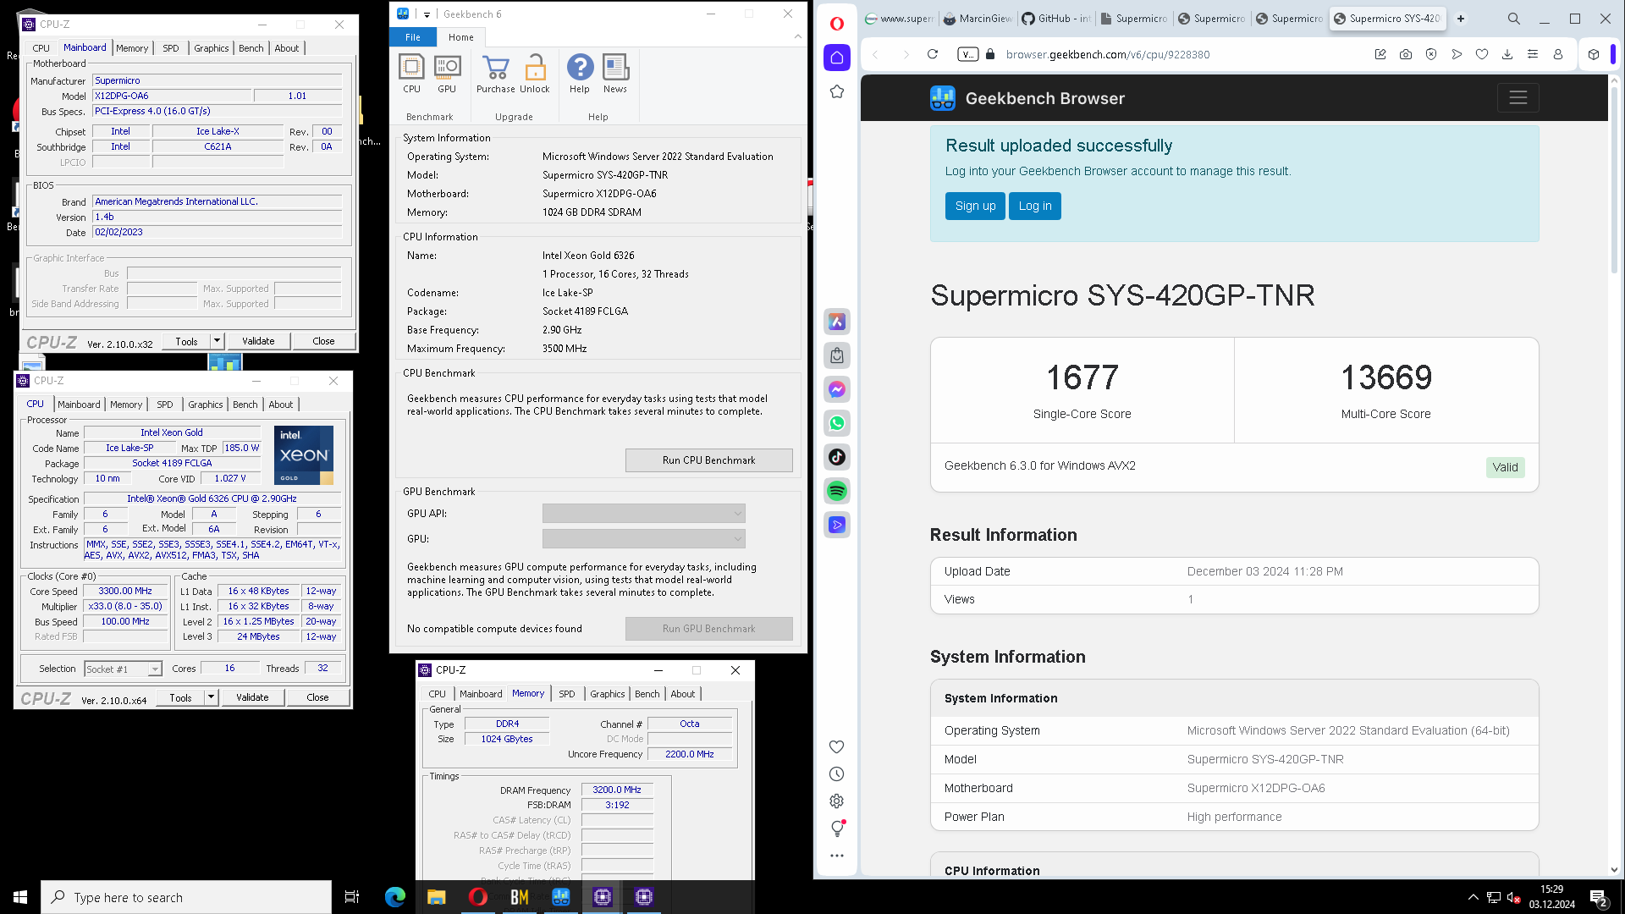The height and width of the screenshot is (914, 1625).
Task: Click the Purchase cart icon in Geekbench
Action: coord(495,74)
